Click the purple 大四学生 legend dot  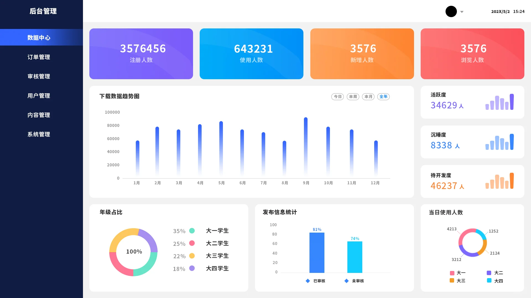pyautogui.click(x=192, y=268)
